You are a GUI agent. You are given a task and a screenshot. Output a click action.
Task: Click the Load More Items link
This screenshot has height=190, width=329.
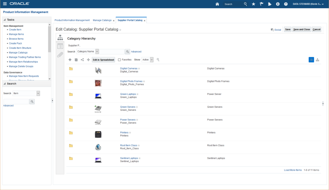pos(293,170)
